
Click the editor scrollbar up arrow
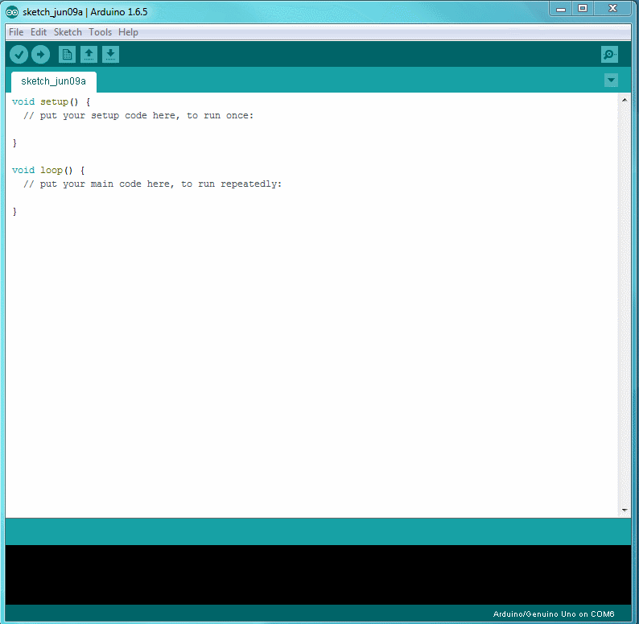point(625,100)
